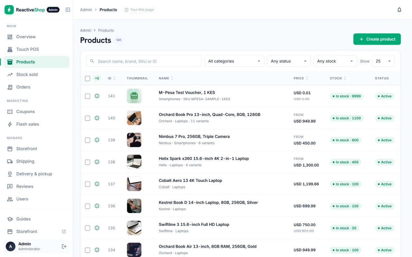Image resolution: width=412 pixels, height=257 pixels.
Task: Open the Any status dropdown
Action: [289, 61]
